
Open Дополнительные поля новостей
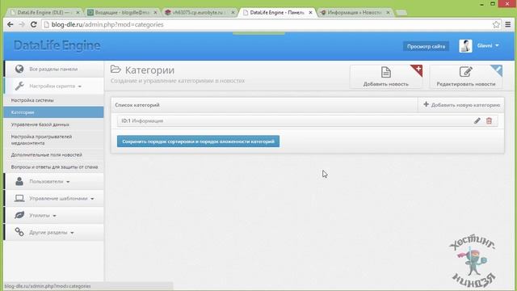pos(47,154)
